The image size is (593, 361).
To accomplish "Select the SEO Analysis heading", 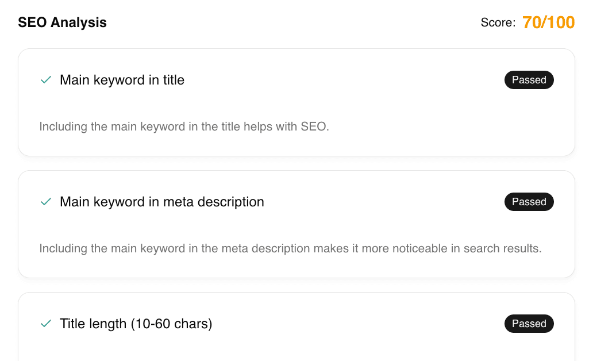I will pyautogui.click(x=63, y=22).
